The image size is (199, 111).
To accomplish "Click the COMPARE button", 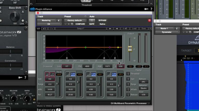I will pyautogui.click(x=80, y=24).
